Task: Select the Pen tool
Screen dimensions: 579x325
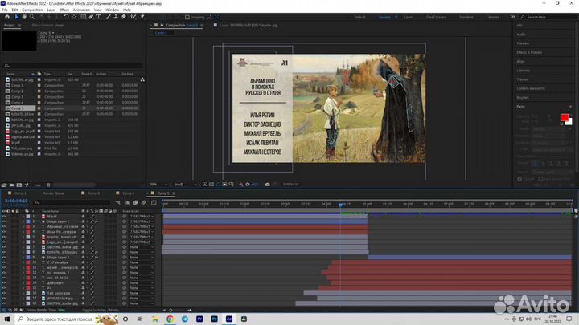Action: [91, 17]
